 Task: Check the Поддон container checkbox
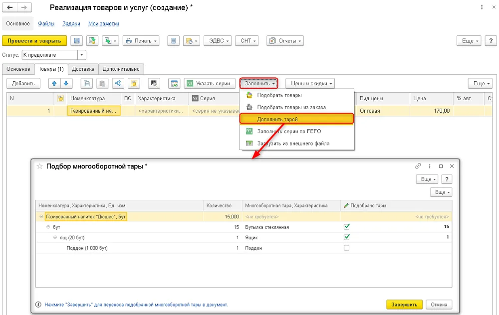point(347,248)
